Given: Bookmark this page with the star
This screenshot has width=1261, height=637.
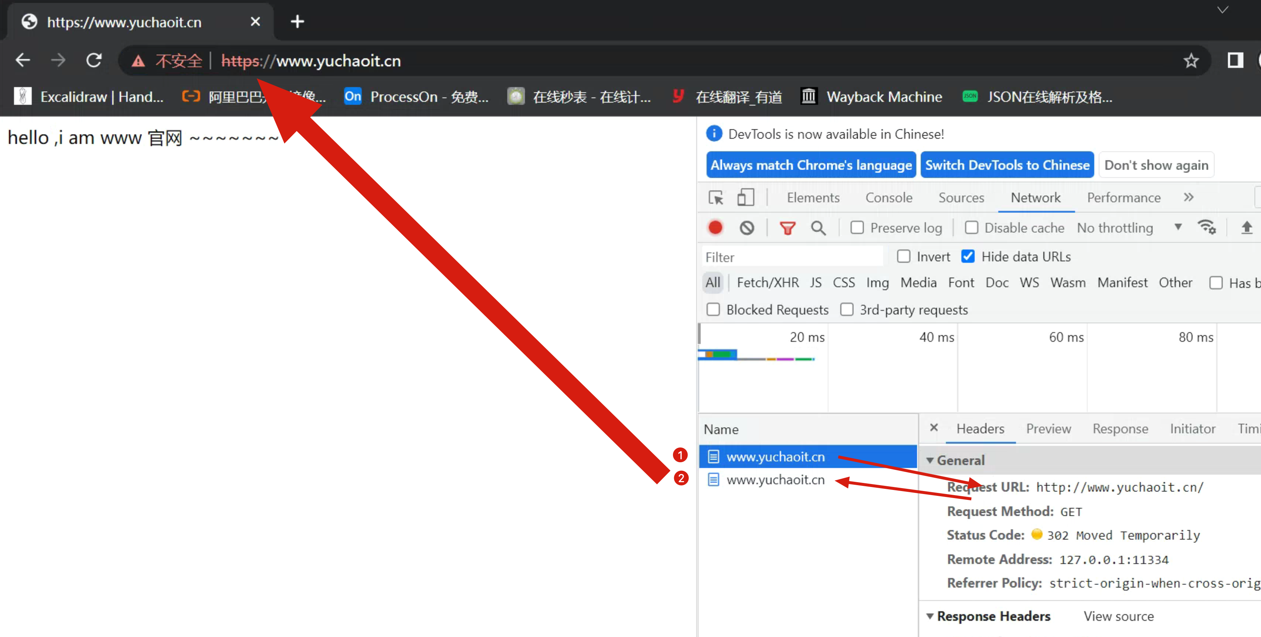Looking at the screenshot, I should [1190, 61].
